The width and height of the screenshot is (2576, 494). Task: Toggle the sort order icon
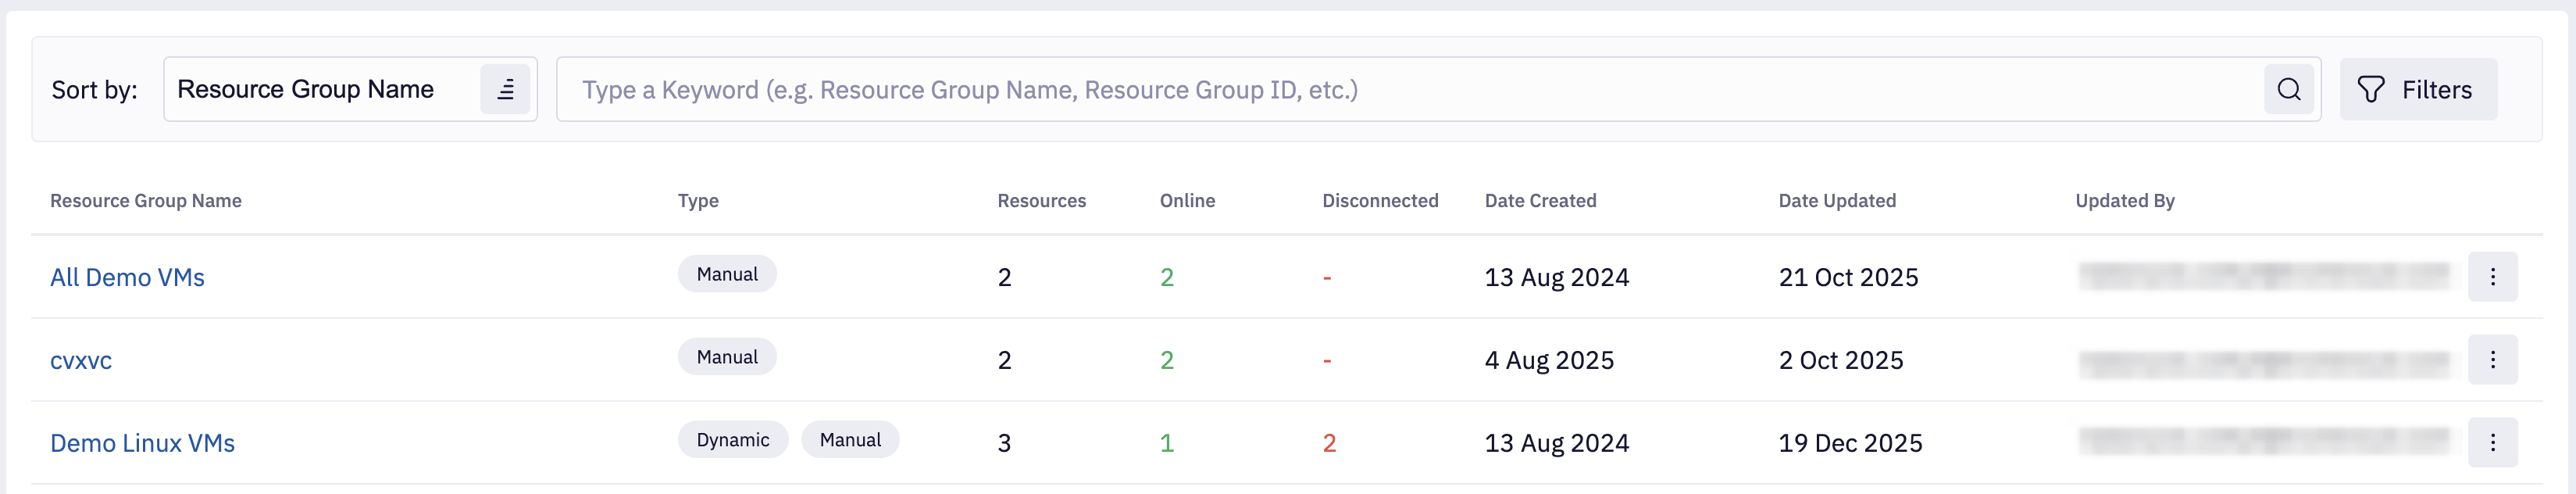tap(505, 90)
